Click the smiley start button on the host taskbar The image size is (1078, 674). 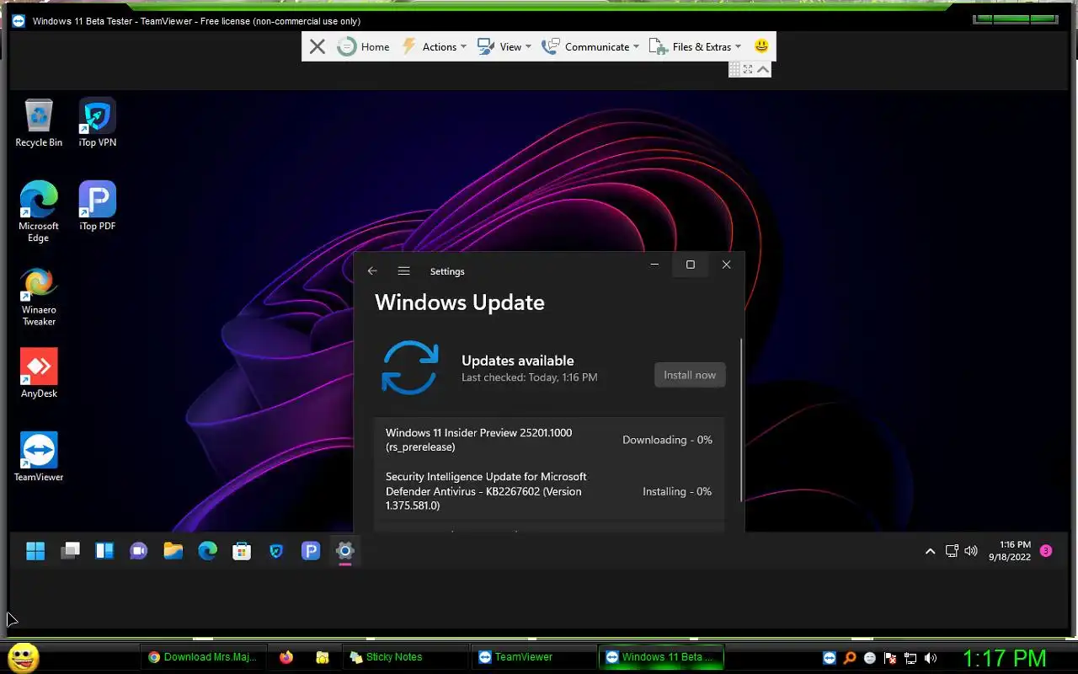pos(23,657)
